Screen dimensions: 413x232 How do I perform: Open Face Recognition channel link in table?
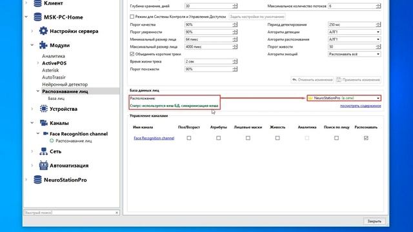coord(154,138)
